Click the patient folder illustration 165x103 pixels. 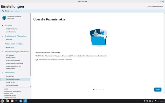pos(99,37)
